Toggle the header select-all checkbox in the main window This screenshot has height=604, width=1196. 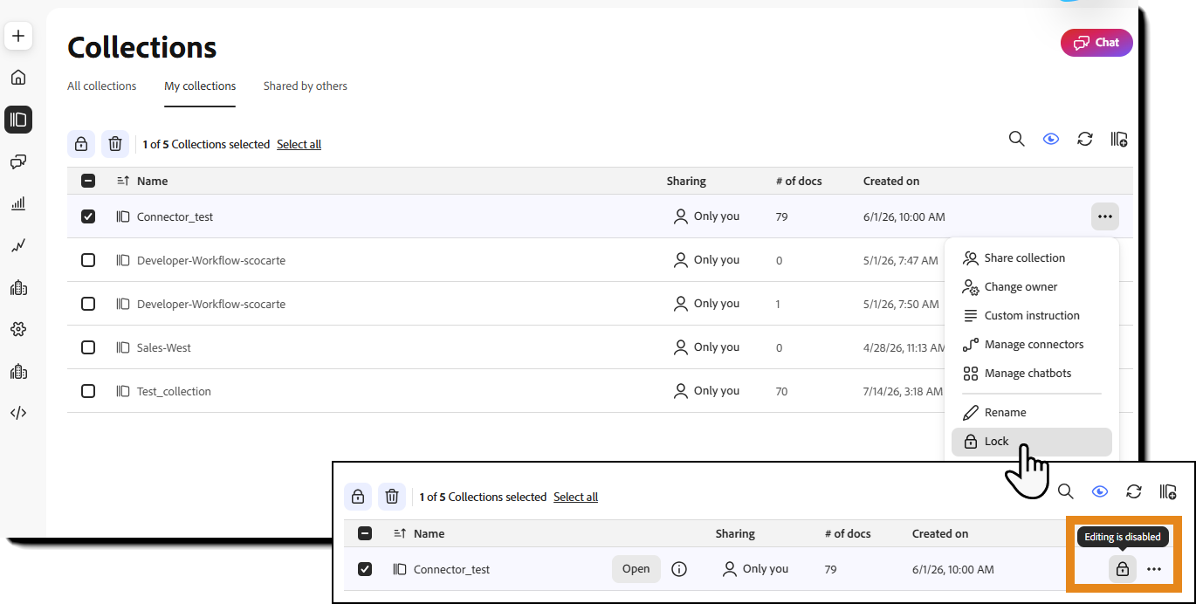[x=88, y=181]
